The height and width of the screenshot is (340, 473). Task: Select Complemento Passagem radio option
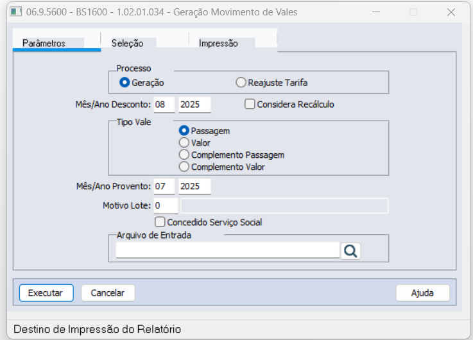184,155
